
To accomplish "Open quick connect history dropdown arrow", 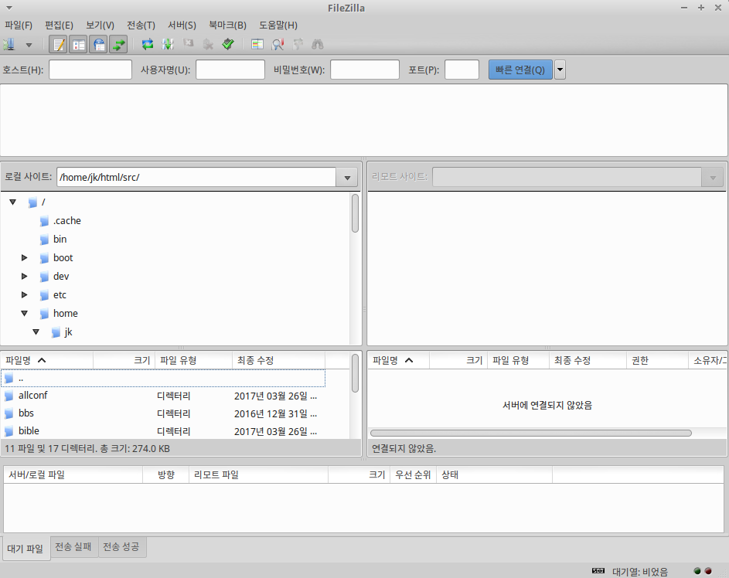I will click(x=560, y=70).
